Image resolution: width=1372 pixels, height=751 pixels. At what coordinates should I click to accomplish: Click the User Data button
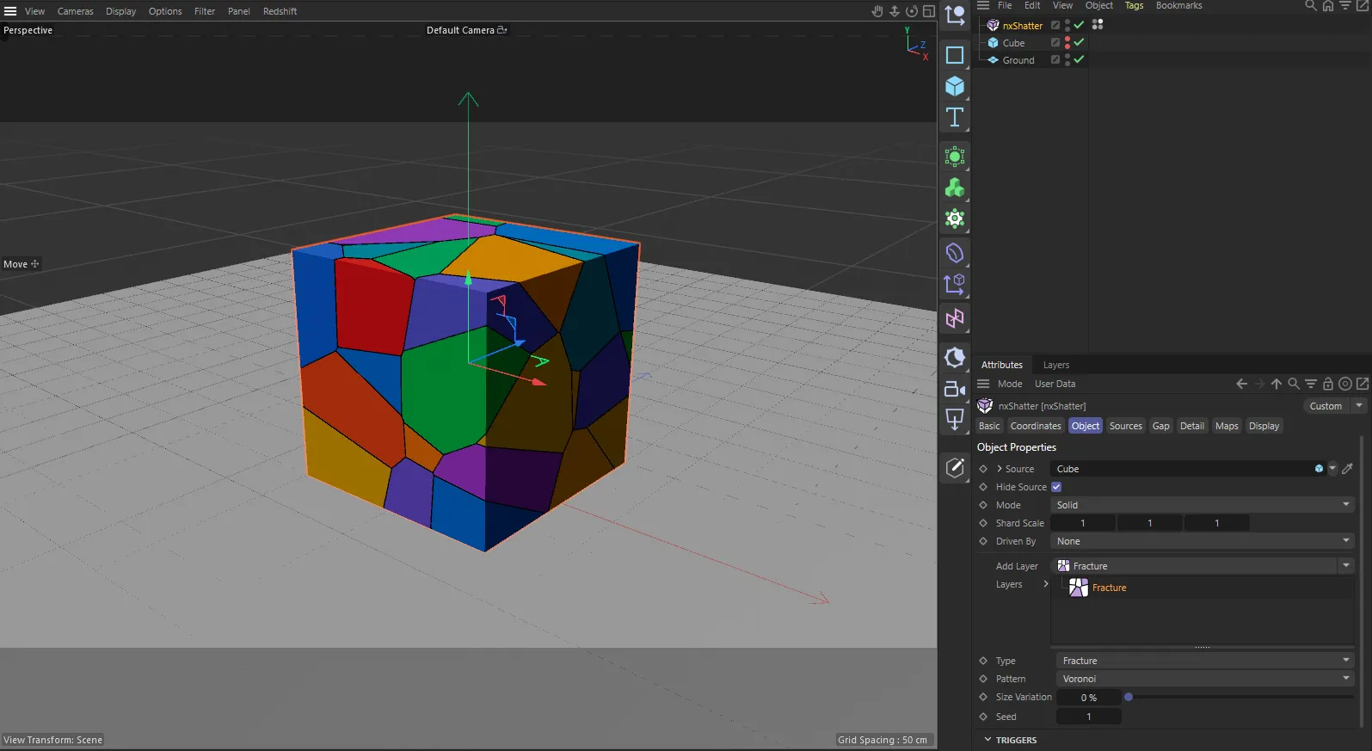point(1055,384)
